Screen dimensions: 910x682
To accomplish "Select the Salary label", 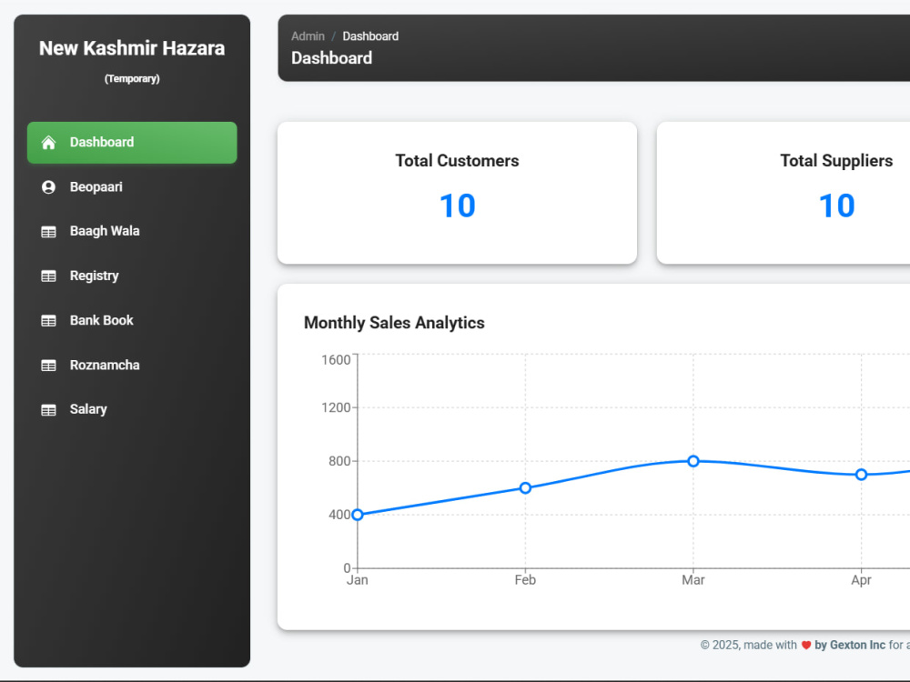I will click(88, 409).
